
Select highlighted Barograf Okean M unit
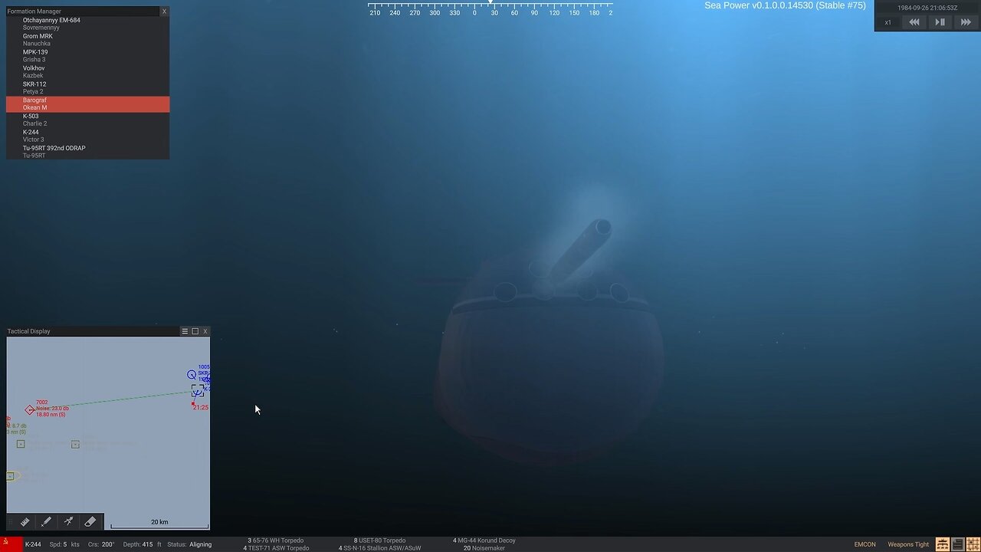87,104
